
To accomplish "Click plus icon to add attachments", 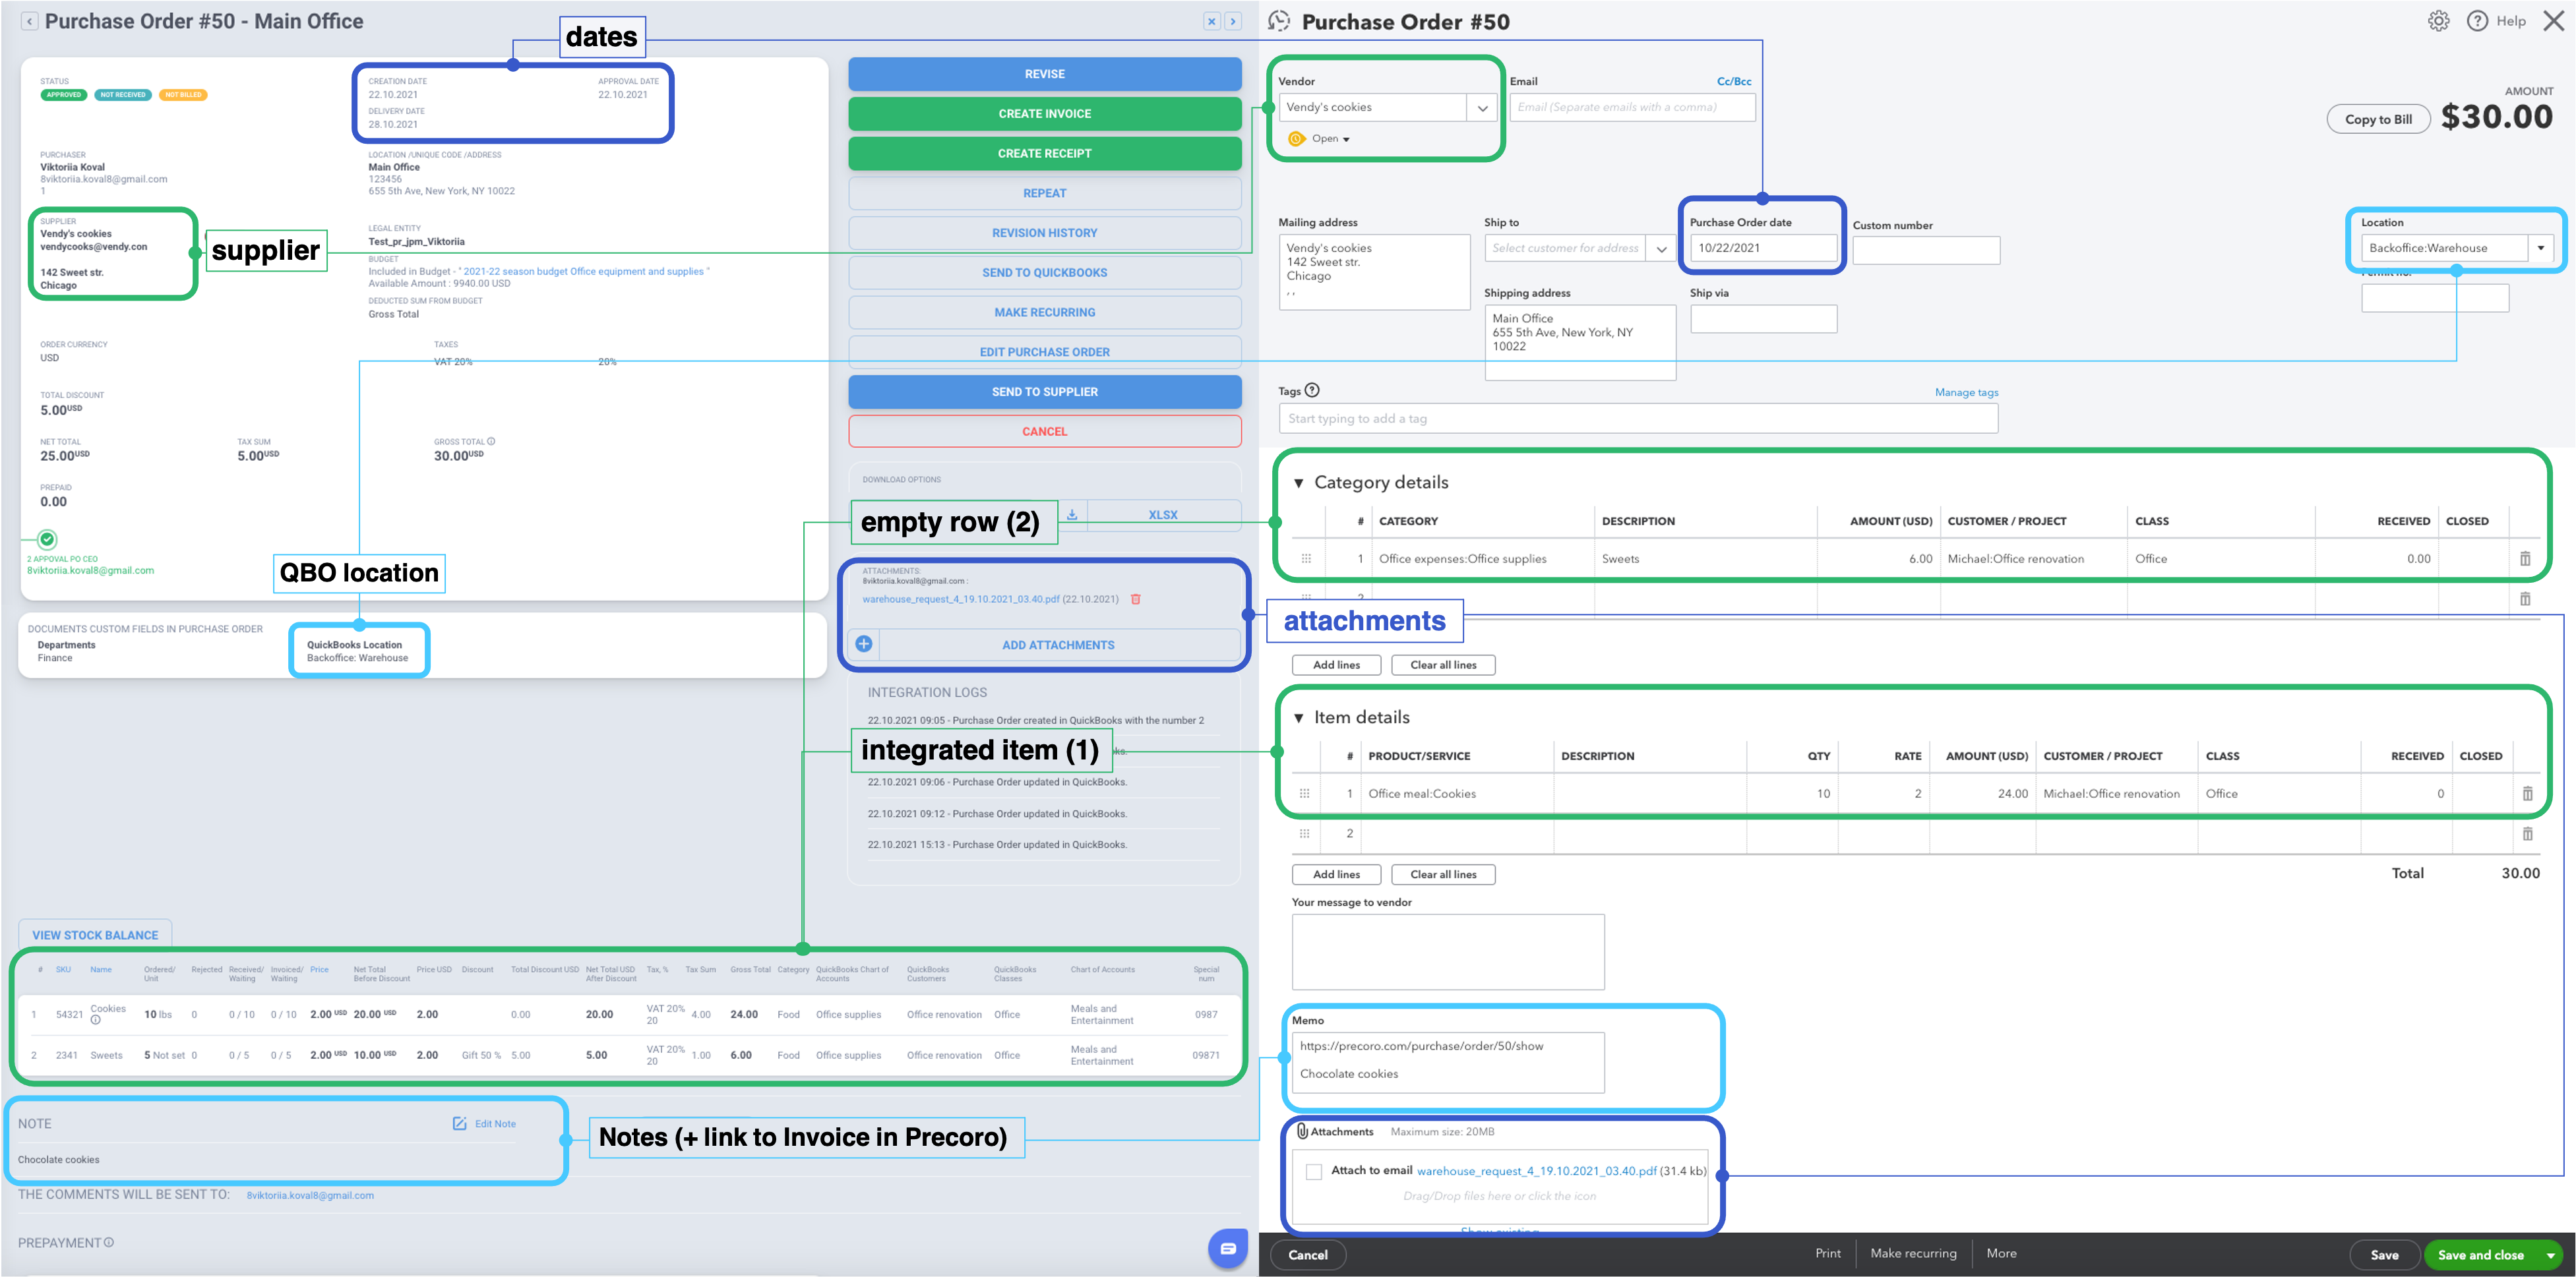I will coord(863,644).
